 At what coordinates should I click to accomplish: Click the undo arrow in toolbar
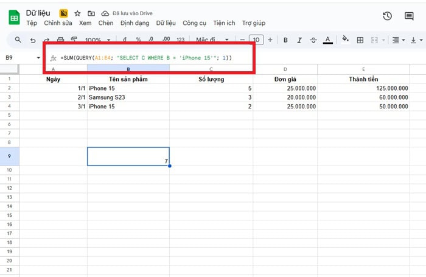click(33, 40)
